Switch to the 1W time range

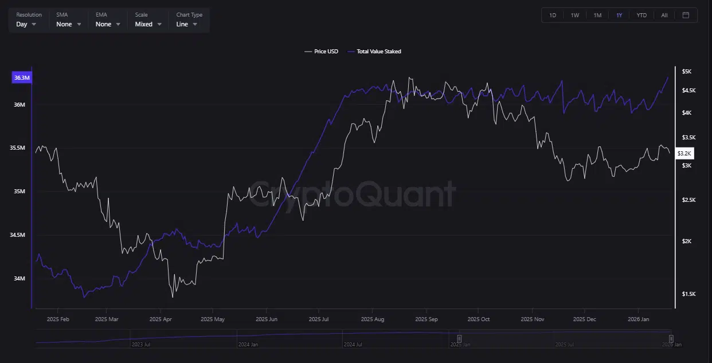[574, 15]
